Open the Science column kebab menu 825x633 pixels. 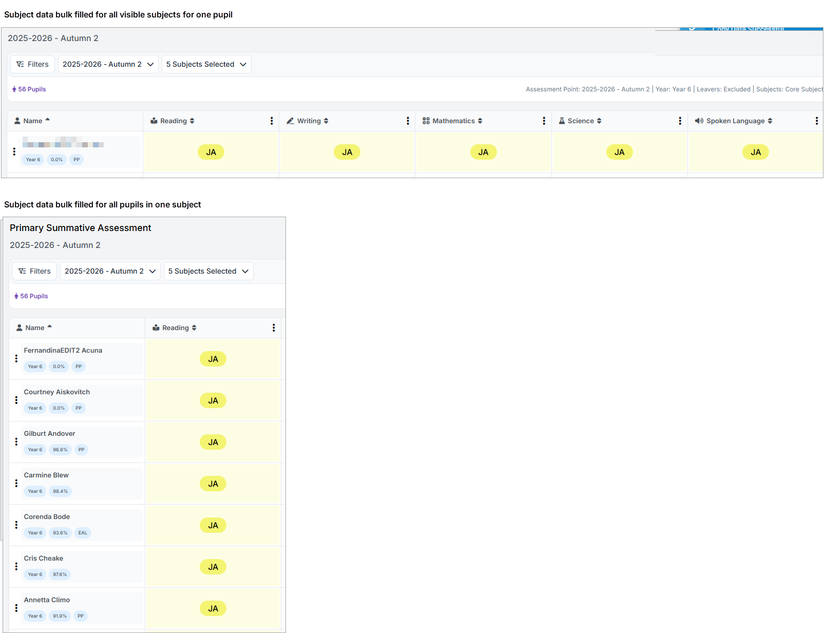[x=680, y=121]
